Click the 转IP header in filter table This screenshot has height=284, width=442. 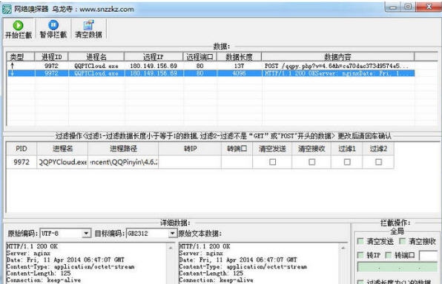(190, 149)
